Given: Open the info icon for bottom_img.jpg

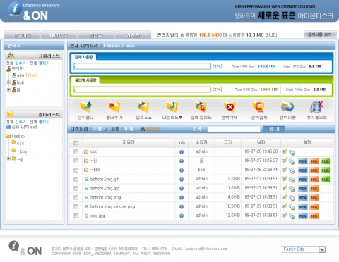Looking at the screenshot, I should click(182, 188).
